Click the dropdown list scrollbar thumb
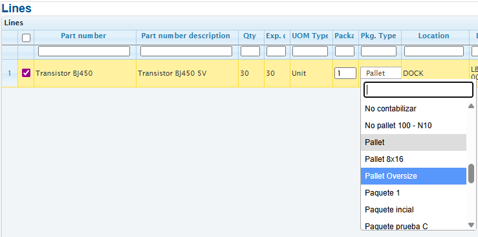This screenshot has width=478, height=237. pyautogui.click(x=472, y=174)
